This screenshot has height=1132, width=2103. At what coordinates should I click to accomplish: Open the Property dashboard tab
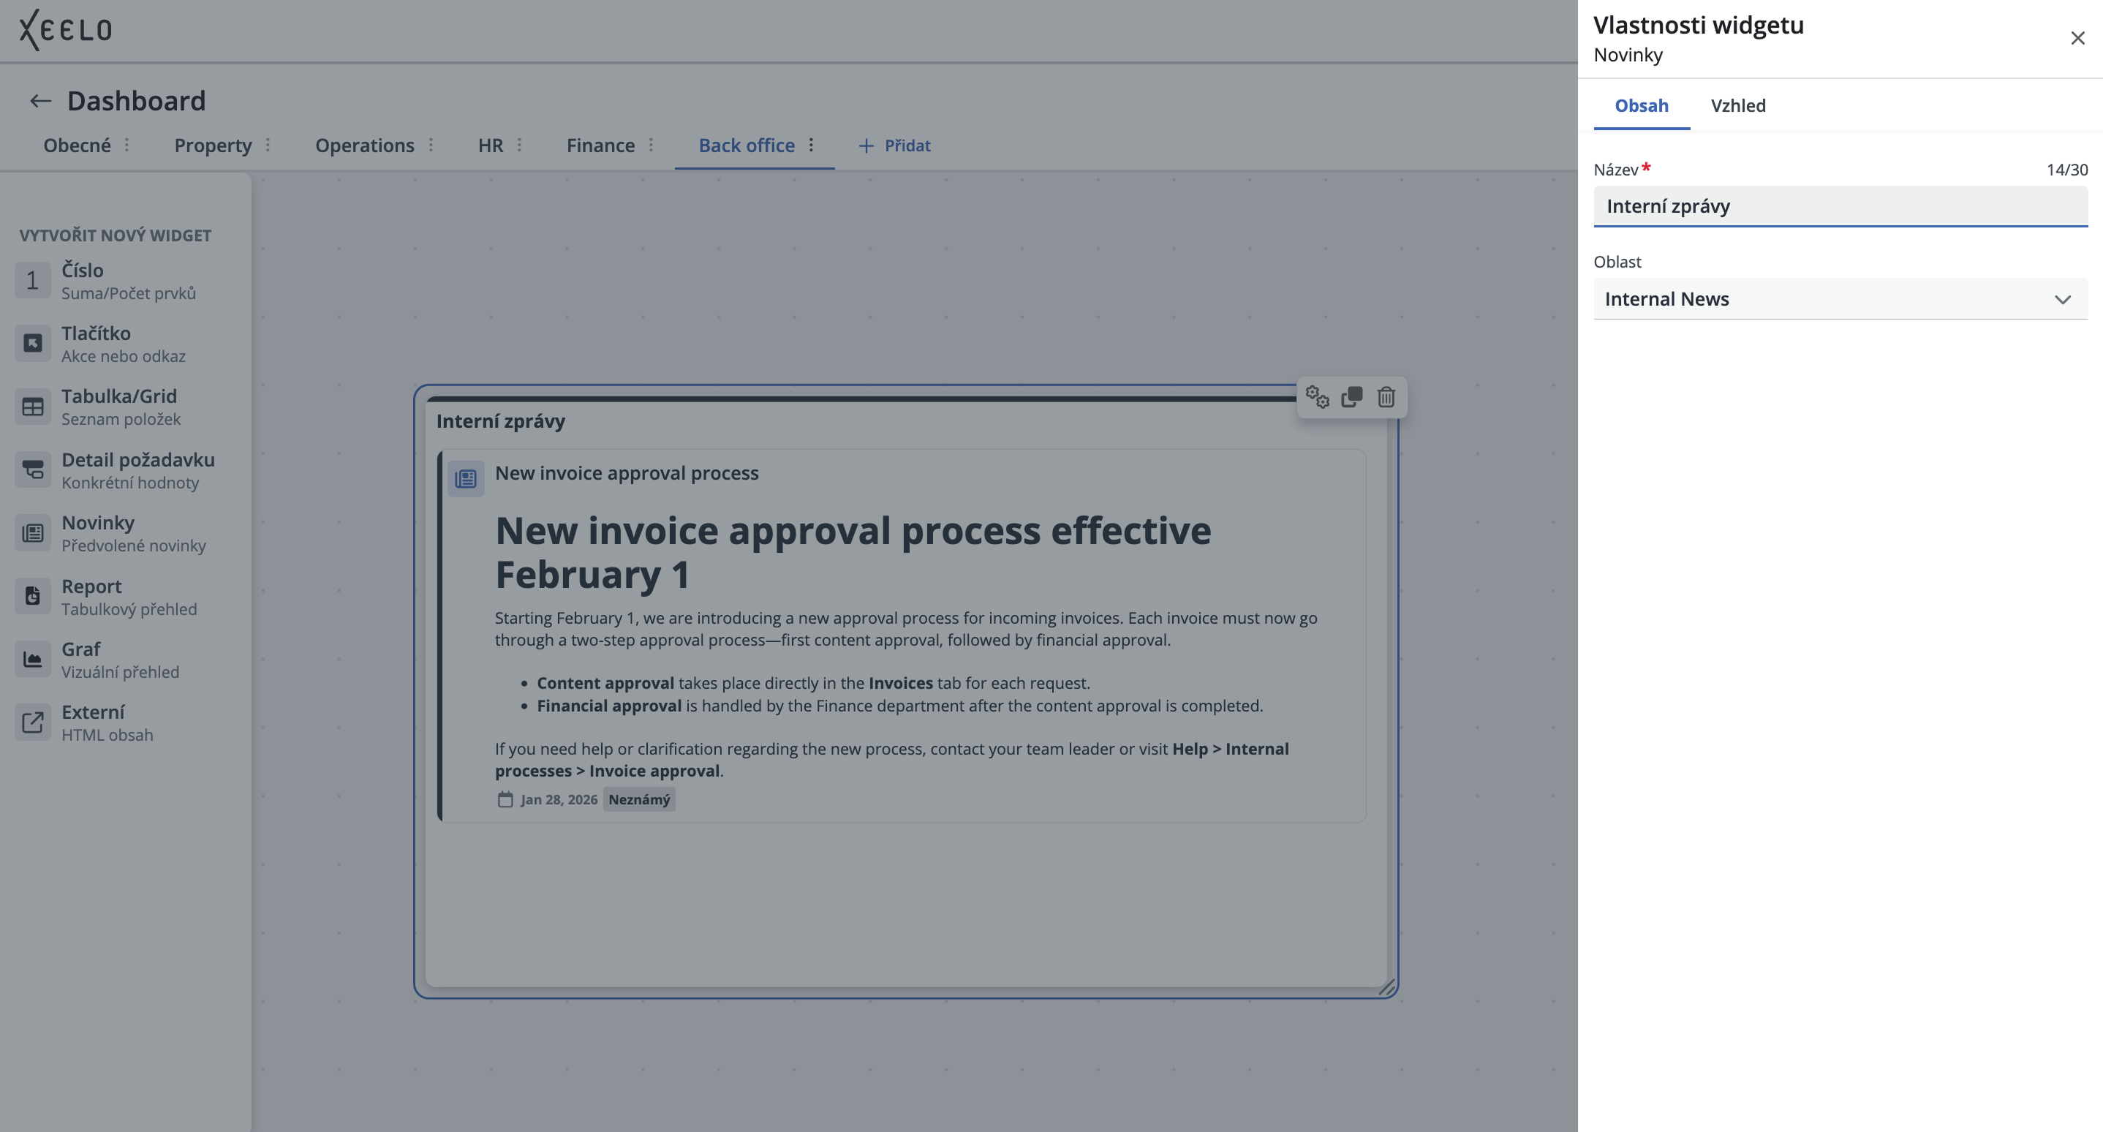213,146
